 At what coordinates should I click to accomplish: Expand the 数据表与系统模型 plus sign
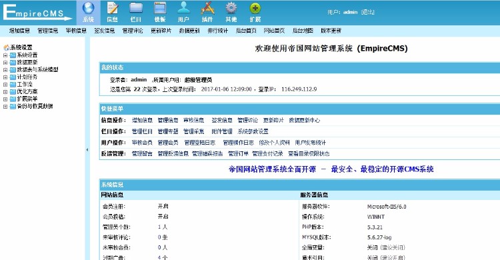[x=5, y=69]
